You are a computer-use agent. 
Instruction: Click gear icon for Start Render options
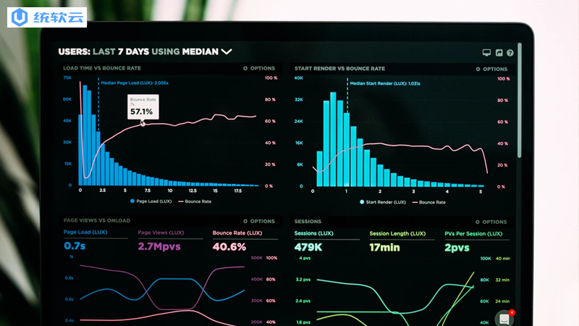tap(478, 69)
